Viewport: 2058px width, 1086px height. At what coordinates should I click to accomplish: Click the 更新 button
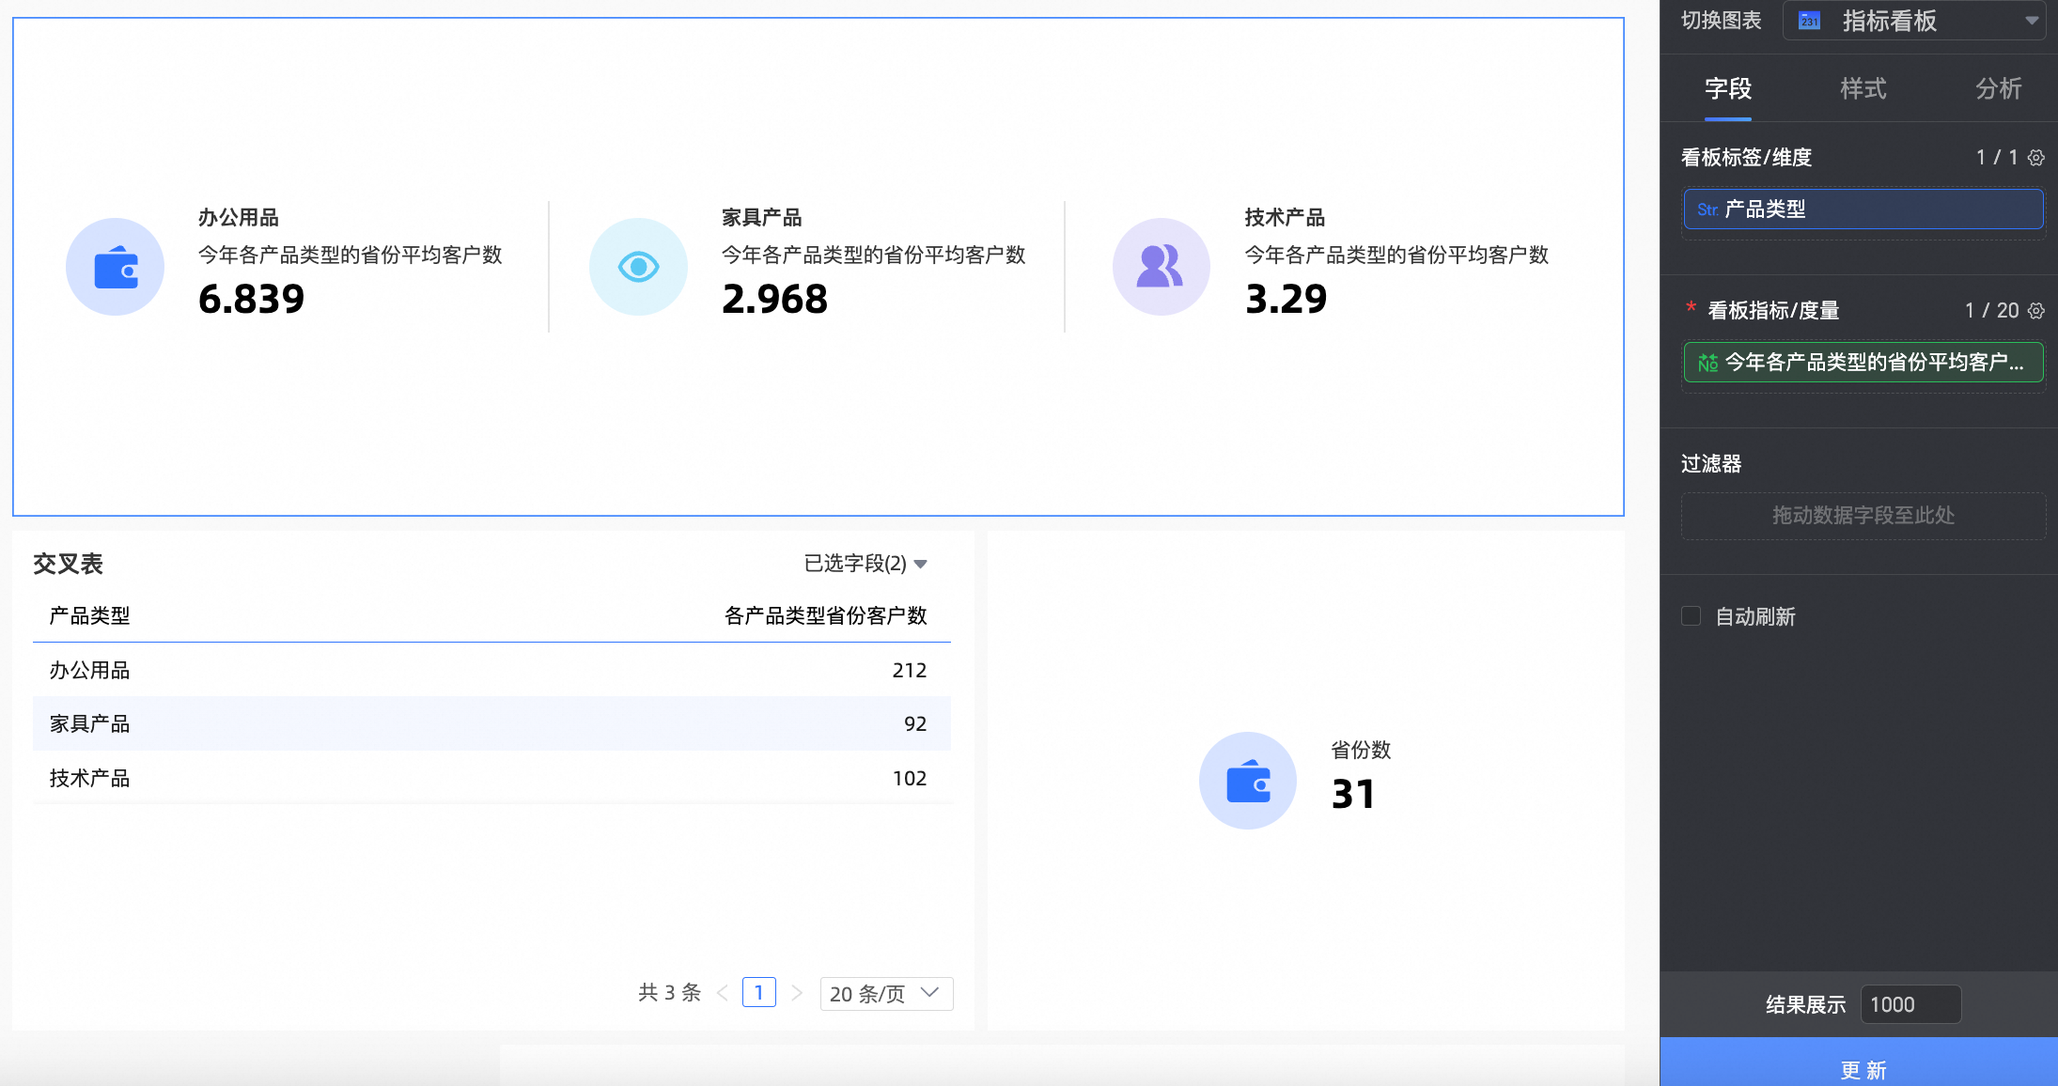(x=1863, y=1069)
